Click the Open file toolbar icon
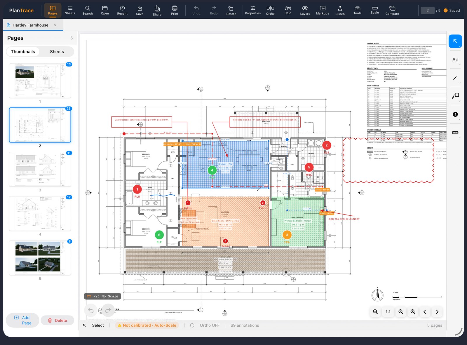Image resolution: width=467 pixels, height=345 pixels. click(105, 10)
